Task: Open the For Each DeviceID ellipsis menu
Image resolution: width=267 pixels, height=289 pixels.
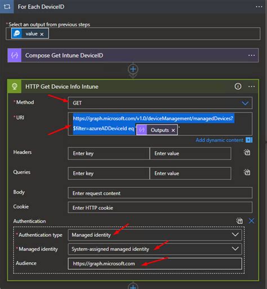Action: pyautogui.click(x=259, y=7)
